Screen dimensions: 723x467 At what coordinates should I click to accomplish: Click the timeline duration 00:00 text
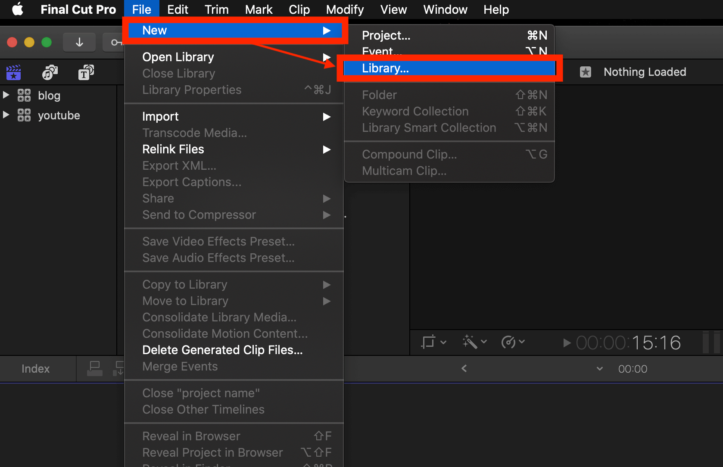[633, 369]
